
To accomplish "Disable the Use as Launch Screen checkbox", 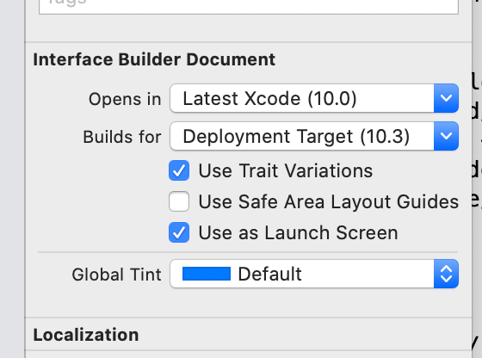I will 179,232.
